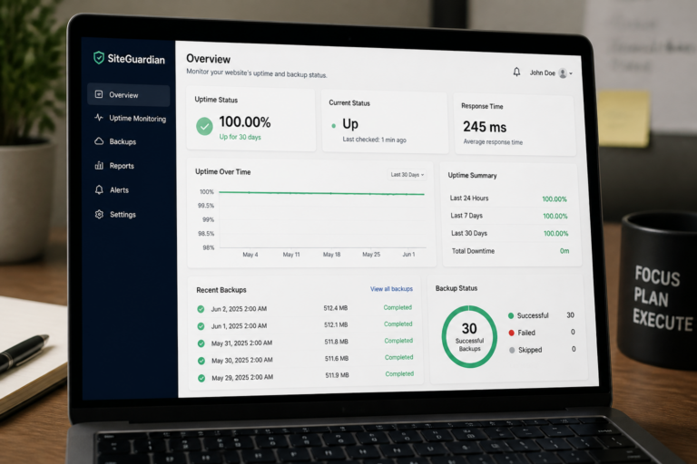Click the '30 Successful Backups' center text
The image size is (697, 464).
(469, 336)
